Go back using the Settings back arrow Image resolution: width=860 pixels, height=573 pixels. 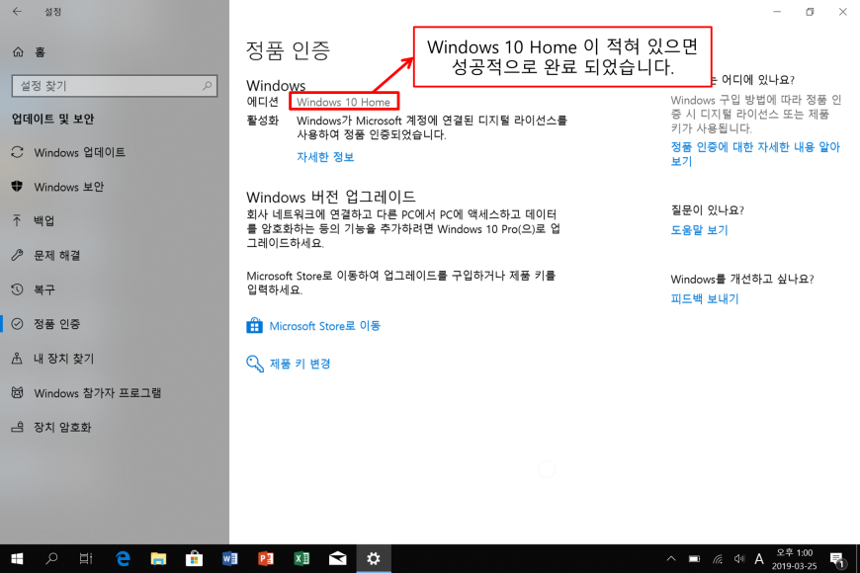click(x=18, y=12)
